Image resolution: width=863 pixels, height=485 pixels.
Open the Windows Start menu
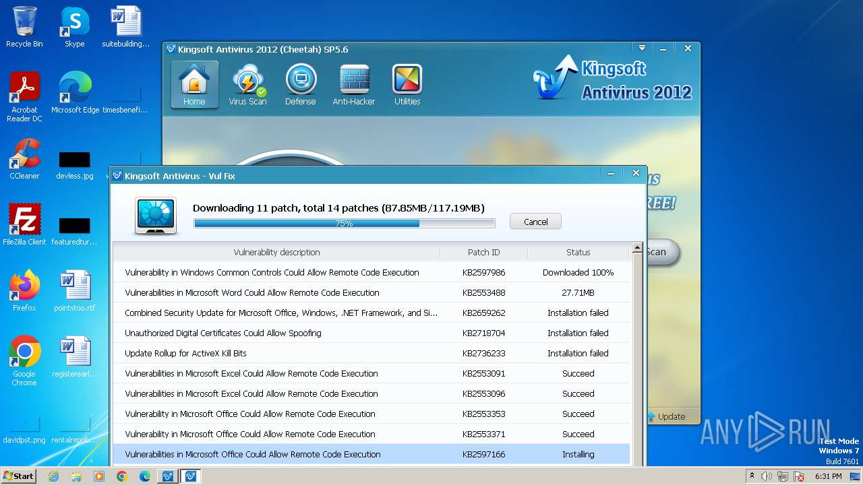coord(19,476)
